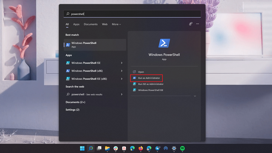
Task: Click the Windows PowerShell ISE action icon
Action: tap(134, 90)
